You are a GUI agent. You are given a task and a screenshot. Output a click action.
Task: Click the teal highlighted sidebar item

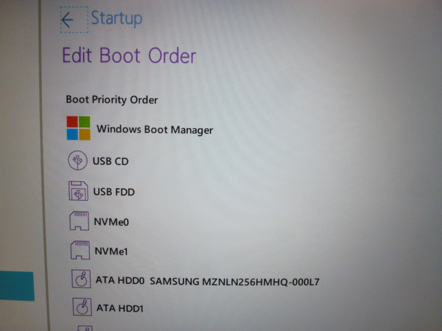(17, 286)
